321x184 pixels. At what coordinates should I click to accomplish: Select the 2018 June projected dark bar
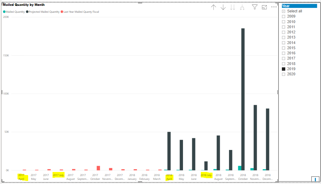pyautogui.click(x=194, y=154)
